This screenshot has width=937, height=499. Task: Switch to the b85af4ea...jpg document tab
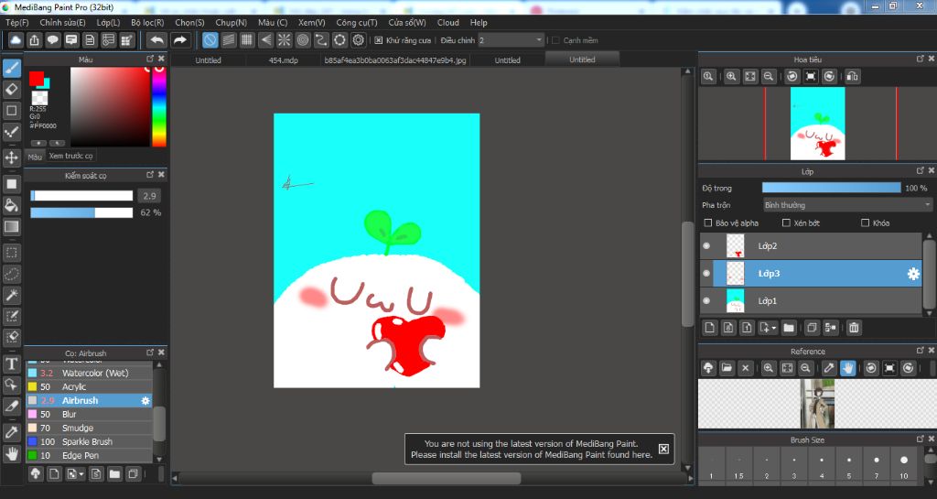(x=395, y=60)
